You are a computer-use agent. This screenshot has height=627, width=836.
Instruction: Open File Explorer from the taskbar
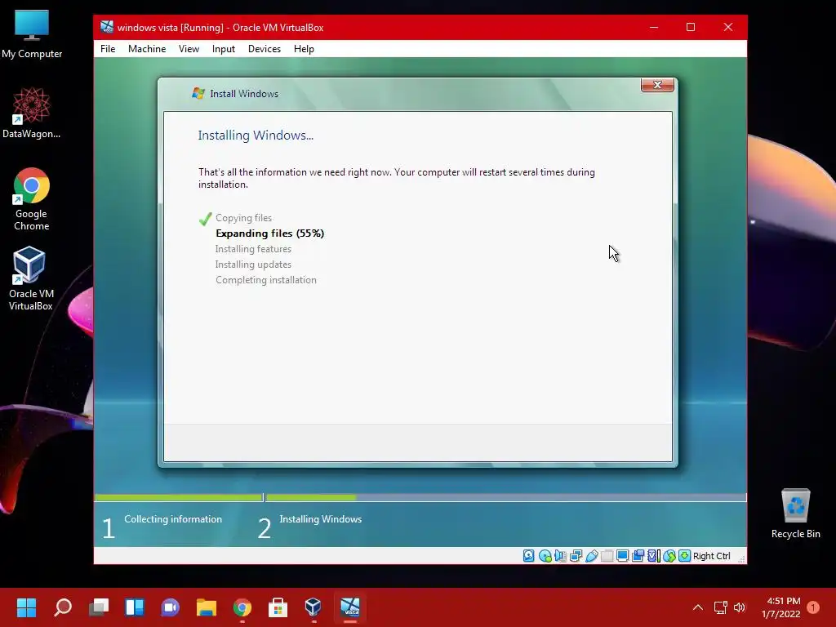pyautogui.click(x=207, y=607)
